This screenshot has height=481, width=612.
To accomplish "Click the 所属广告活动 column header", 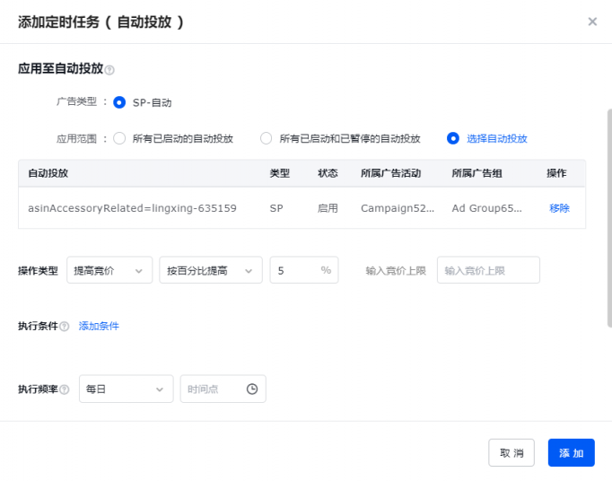I will point(390,173).
